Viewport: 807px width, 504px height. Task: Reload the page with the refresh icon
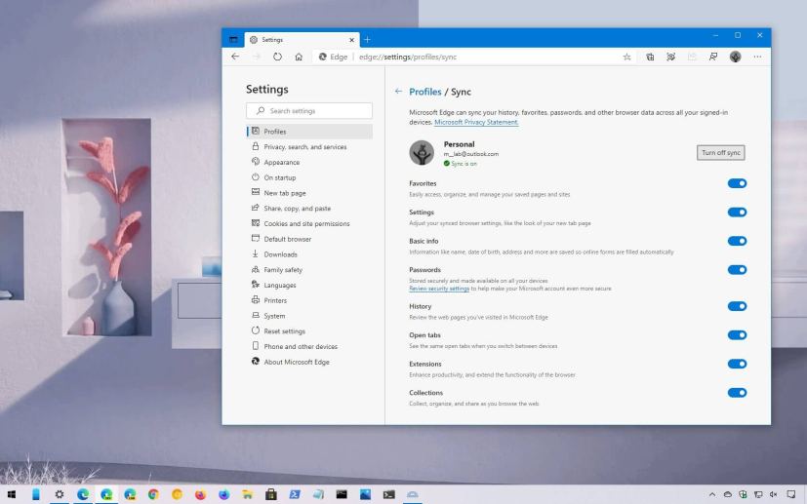coord(277,57)
